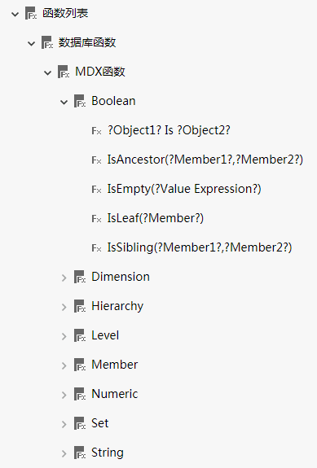Click the Fx folder icon beside Boolean

click(x=80, y=101)
